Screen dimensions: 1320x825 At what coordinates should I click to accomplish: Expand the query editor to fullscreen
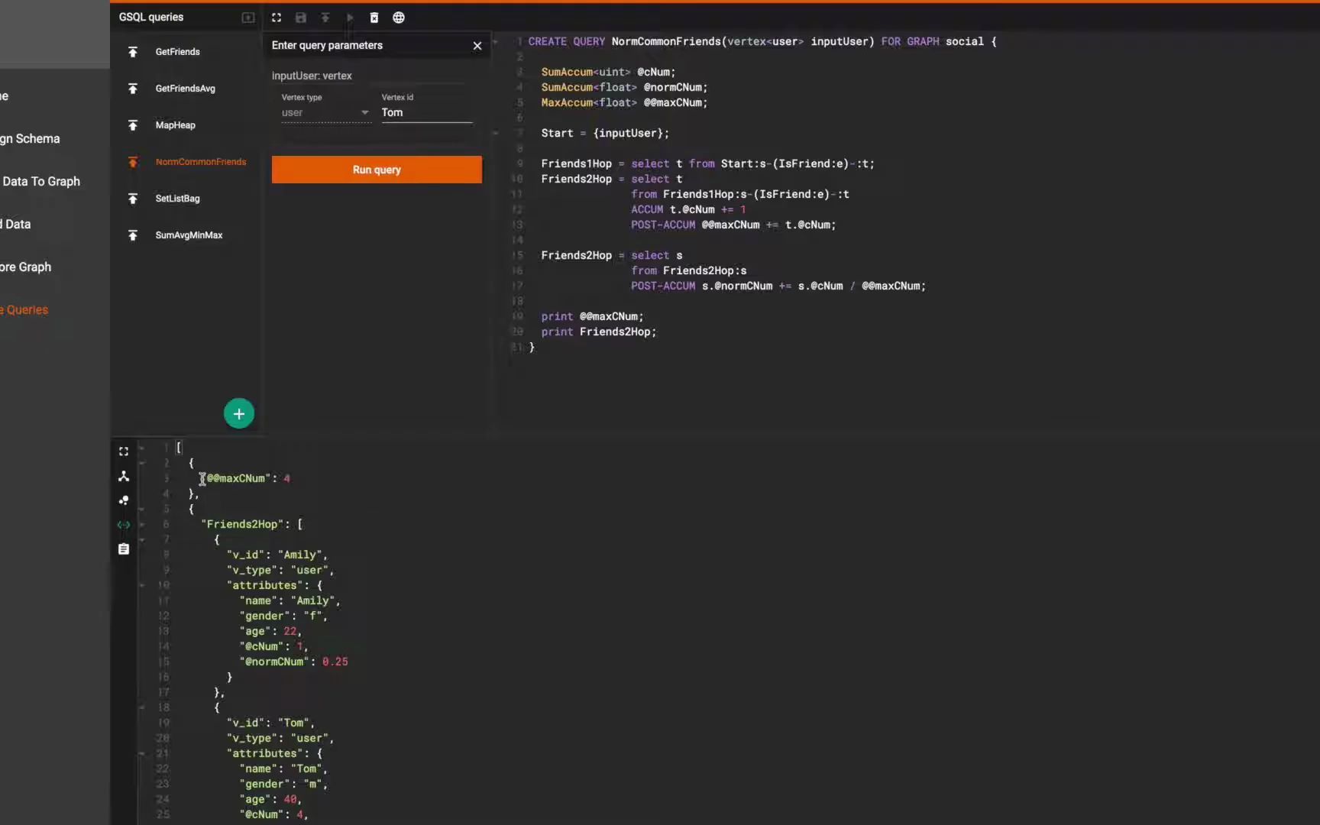(x=277, y=18)
